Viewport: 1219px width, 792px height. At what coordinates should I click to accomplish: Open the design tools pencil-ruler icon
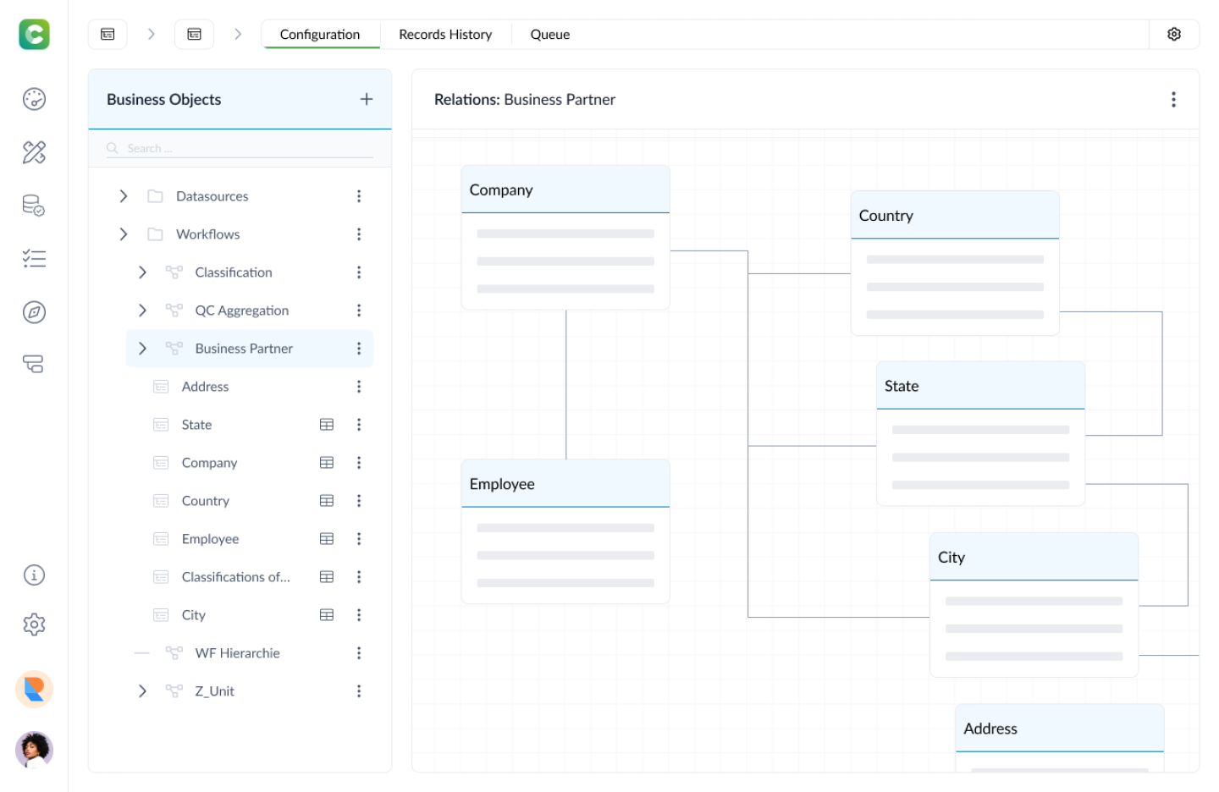(34, 152)
